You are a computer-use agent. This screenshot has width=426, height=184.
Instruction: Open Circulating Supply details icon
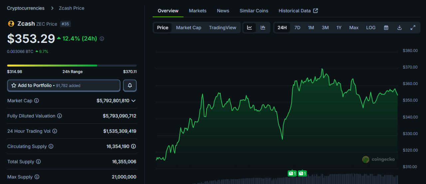pyautogui.click(x=133, y=146)
